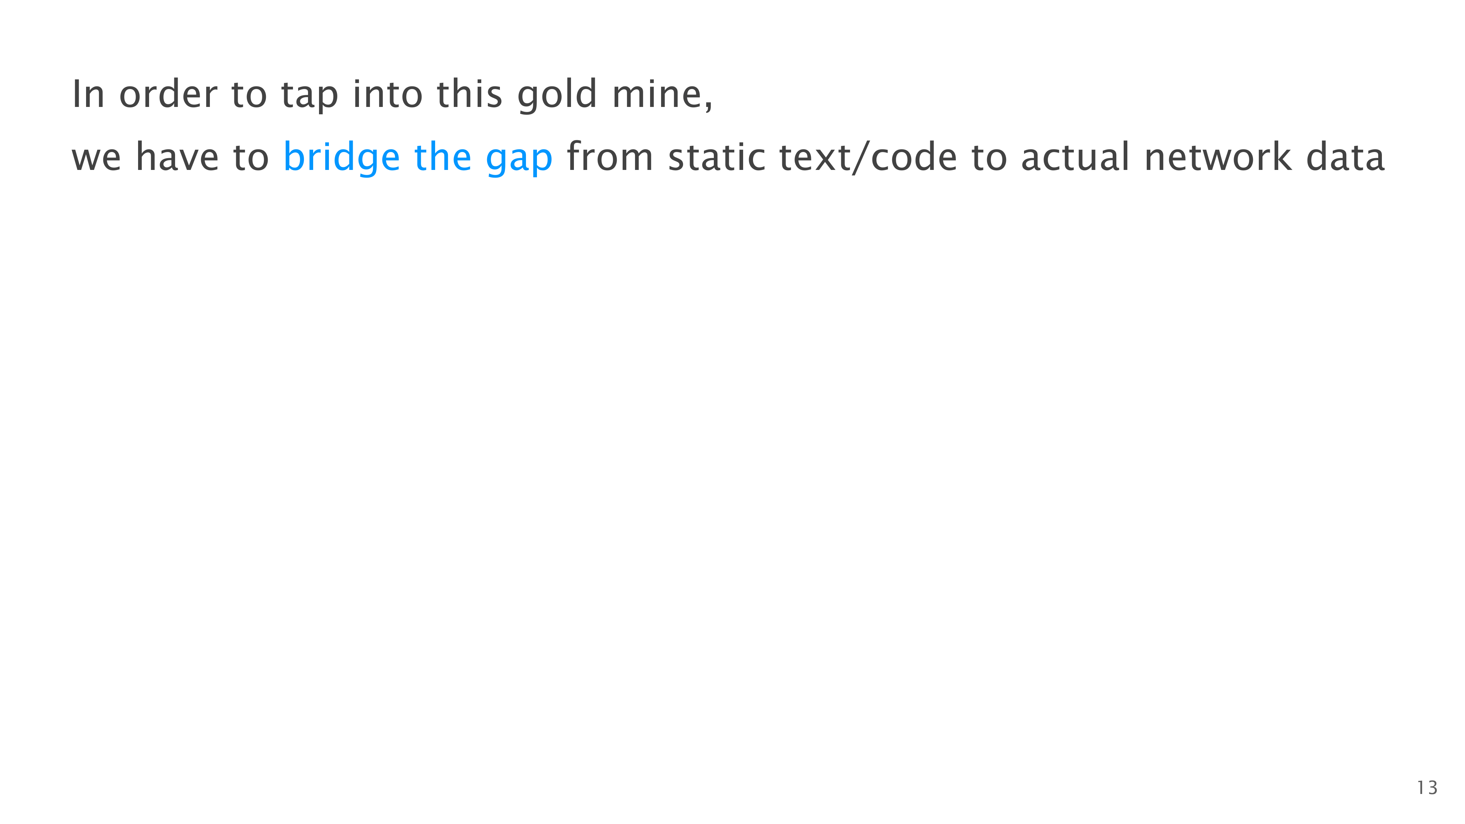The height and width of the screenshot is (824, 1465).
Task: Click the blue word "gap"
Action: click(519, 159)
